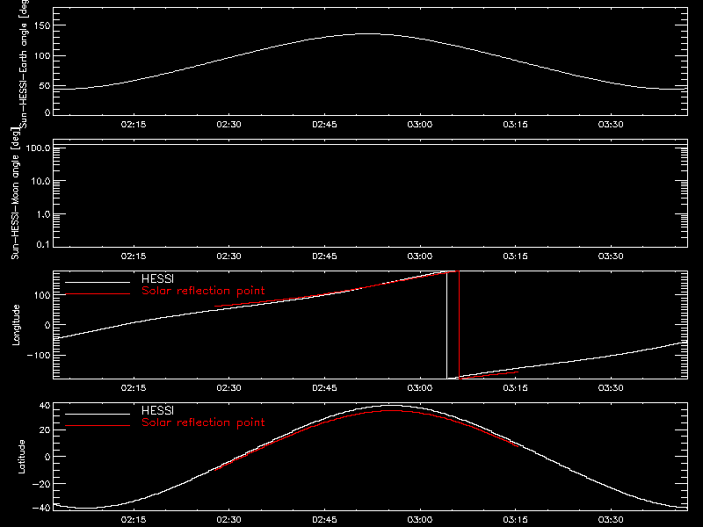This screenshot has height=527, width=703.
Task: Click the 10.0 tick on Moon angle axis
Action: click(40, 181)
